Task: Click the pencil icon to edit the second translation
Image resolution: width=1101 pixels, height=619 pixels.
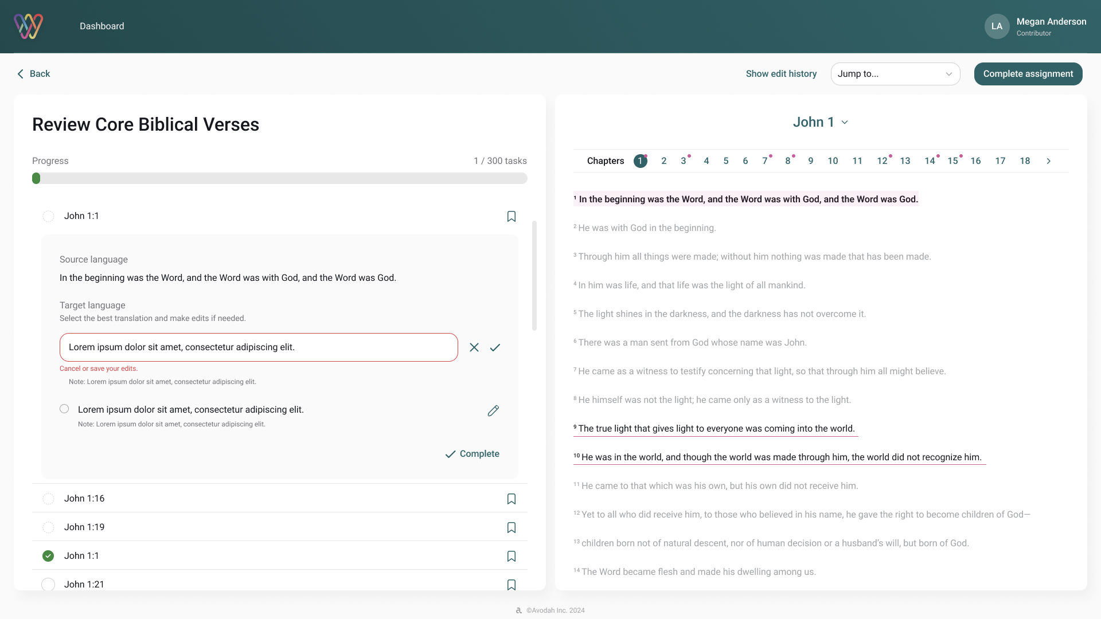Action: tap(493, 411)
